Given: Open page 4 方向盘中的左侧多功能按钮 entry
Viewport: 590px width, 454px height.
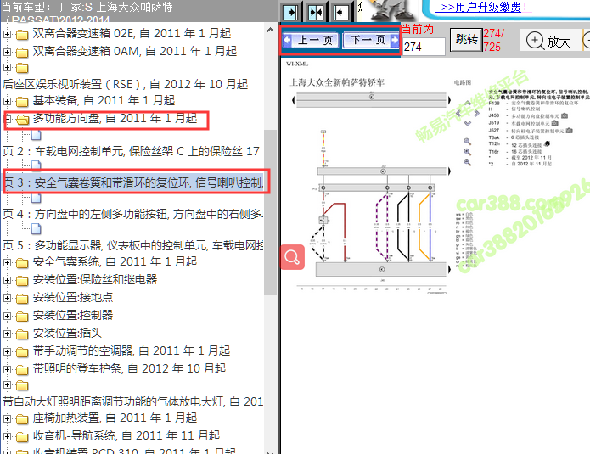Looking at the screenshot, I should pyautogui.click(x=132, y=214).
